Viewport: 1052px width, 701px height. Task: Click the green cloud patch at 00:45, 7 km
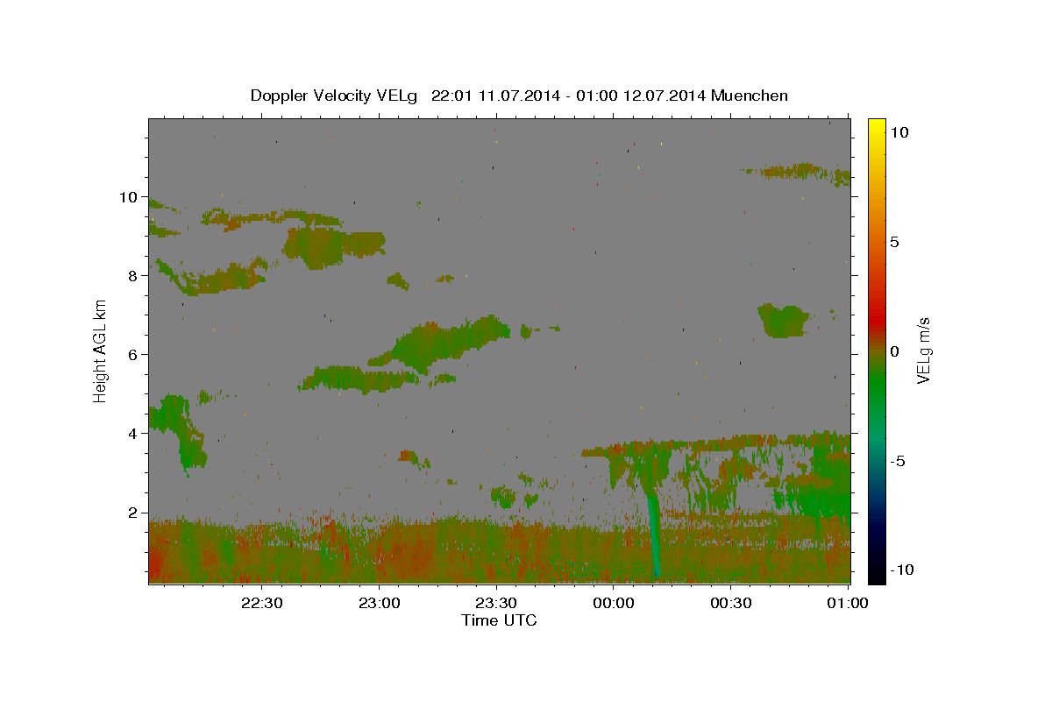783,321
